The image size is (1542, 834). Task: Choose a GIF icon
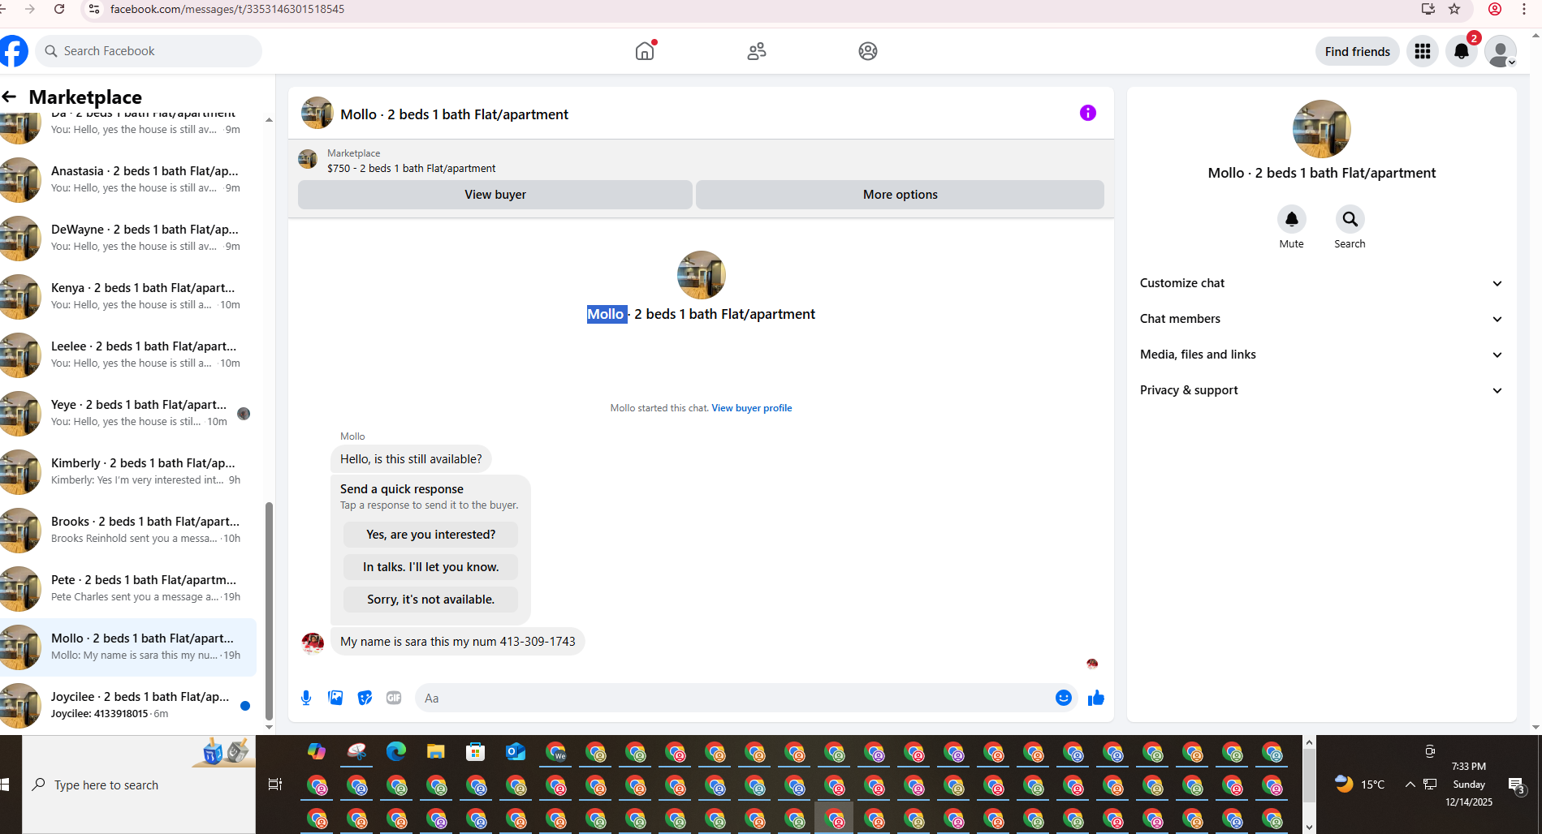[x=394, y=698]
